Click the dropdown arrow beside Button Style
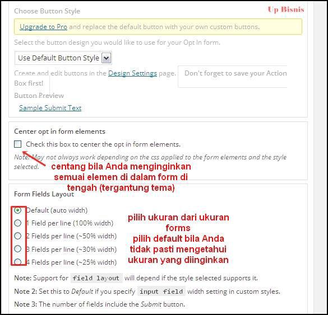This screenshot has height=315, width=328. (107, 58)
